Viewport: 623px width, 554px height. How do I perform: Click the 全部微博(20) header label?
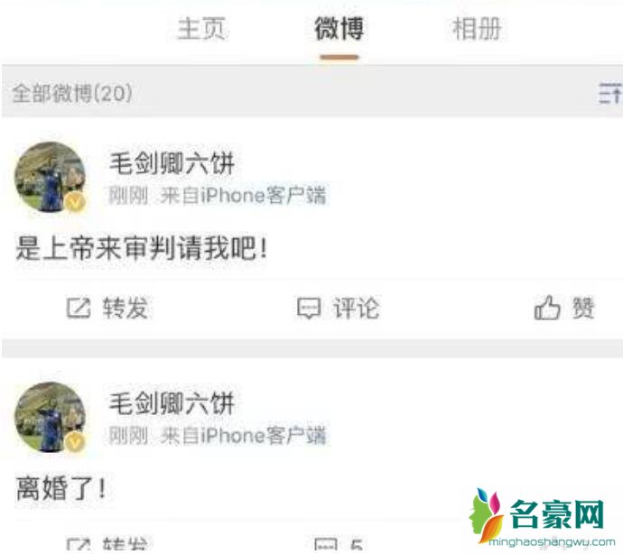(x=72, y=93)
